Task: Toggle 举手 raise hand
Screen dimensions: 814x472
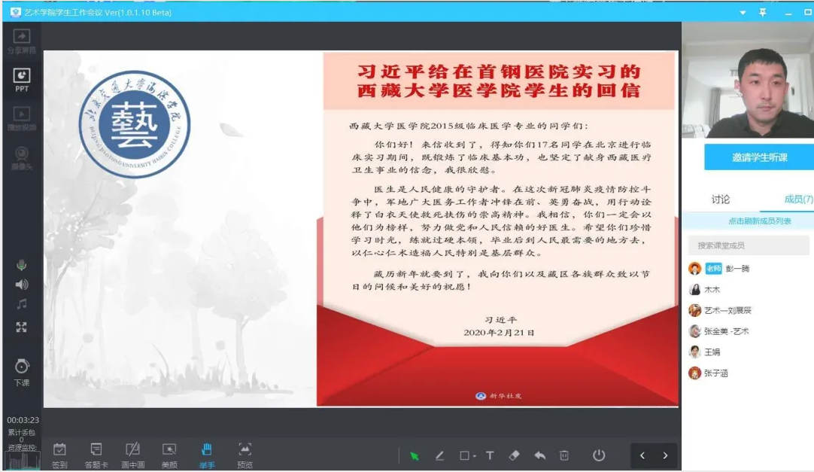Action: coord(207,455)
